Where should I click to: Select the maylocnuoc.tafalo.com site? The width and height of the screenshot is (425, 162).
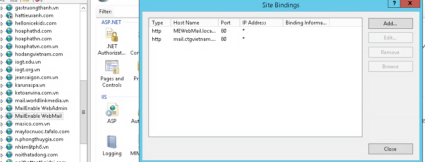pyautogui.click(x=42, y=131)
